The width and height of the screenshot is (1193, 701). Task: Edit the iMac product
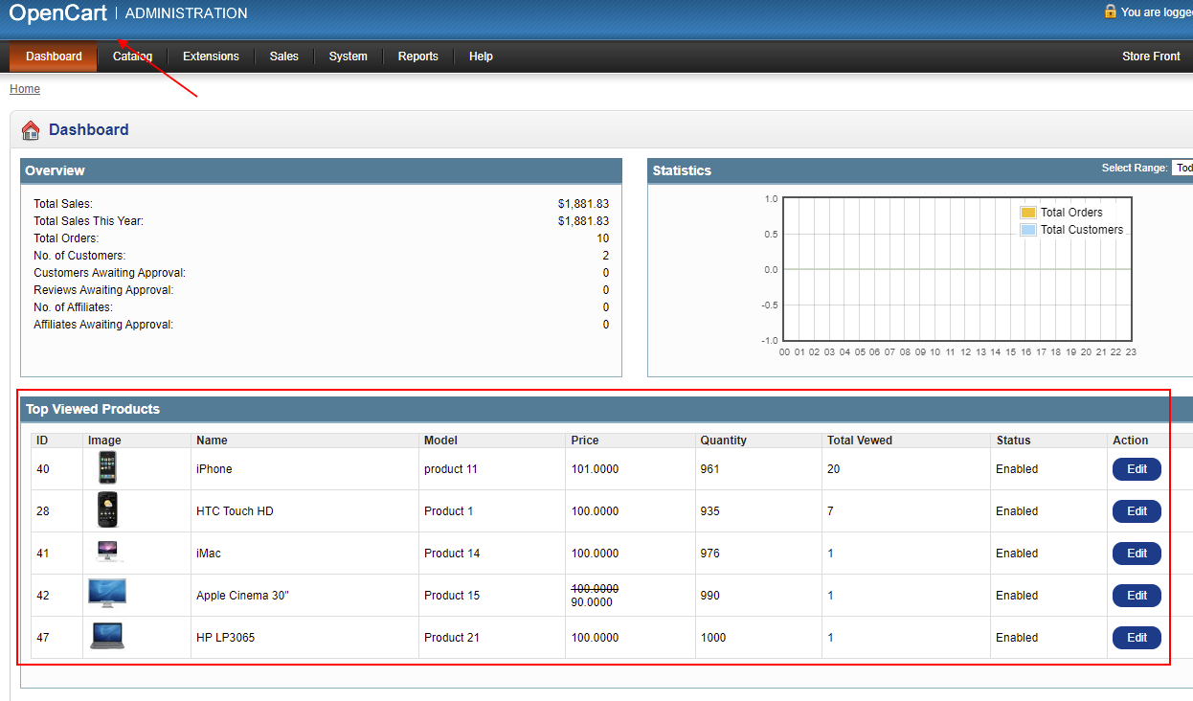pyautogui.click(x=1137, y=554)
